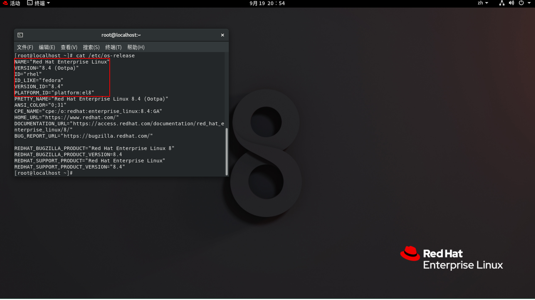
Task: Open the 文件(F) menu
Action: coord(25,47)
